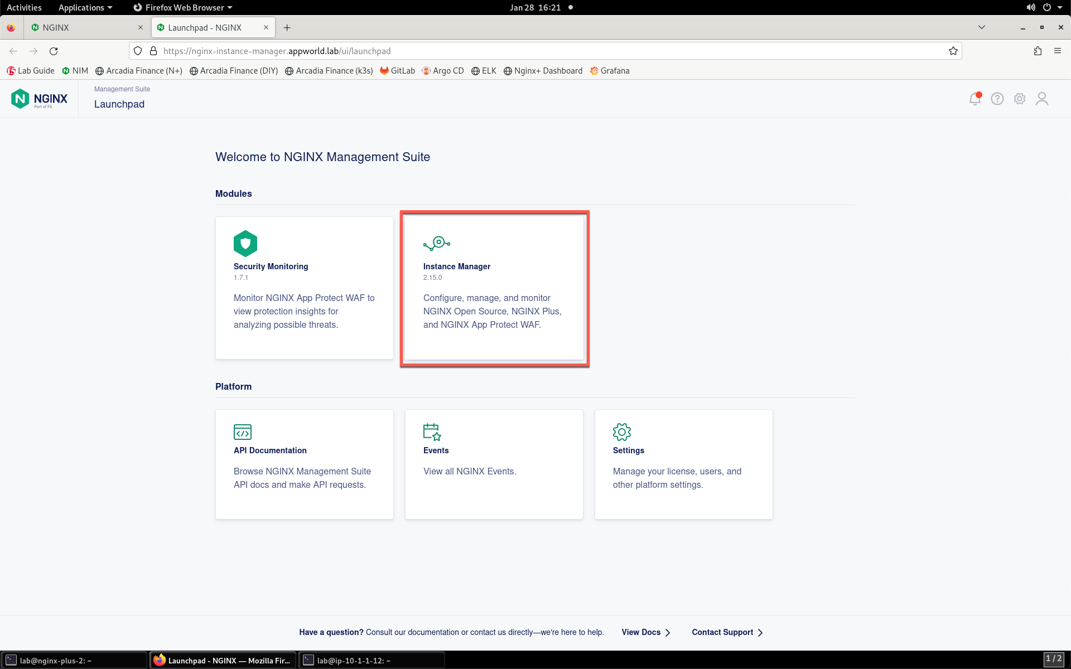This screenshot has height=669, width=1071.
Task: Open the user account profile icon
Action: coord(1042,99)
